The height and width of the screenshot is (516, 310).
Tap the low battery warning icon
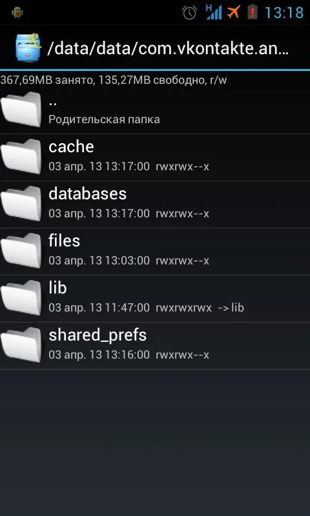253,12
